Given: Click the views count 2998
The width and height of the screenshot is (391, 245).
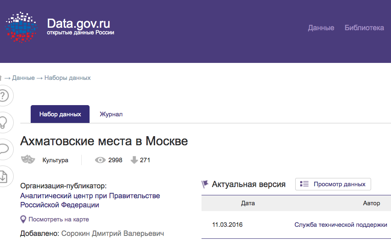Looking at the screenshot, I should click(x=115, y=160).
